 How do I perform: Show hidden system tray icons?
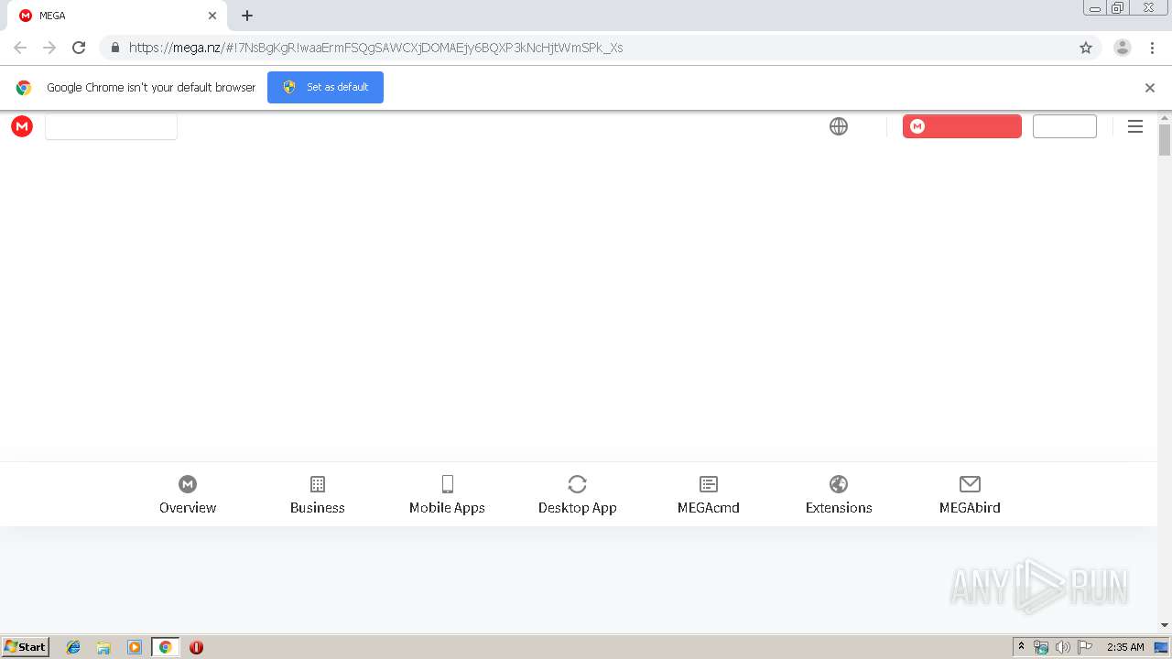[1022, 646]
